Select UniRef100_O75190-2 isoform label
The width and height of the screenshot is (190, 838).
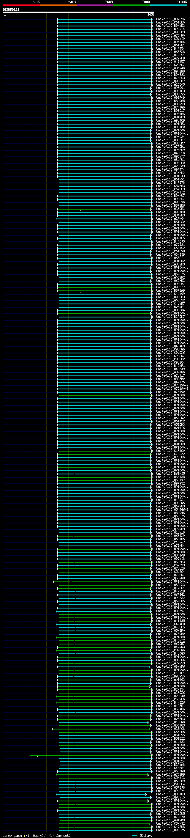[172, 385]
